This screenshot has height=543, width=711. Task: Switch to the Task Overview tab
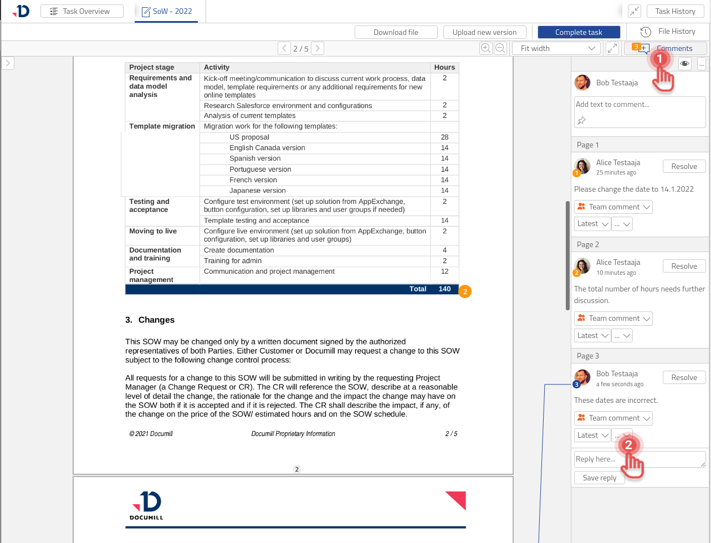click(x=82, y=11)
